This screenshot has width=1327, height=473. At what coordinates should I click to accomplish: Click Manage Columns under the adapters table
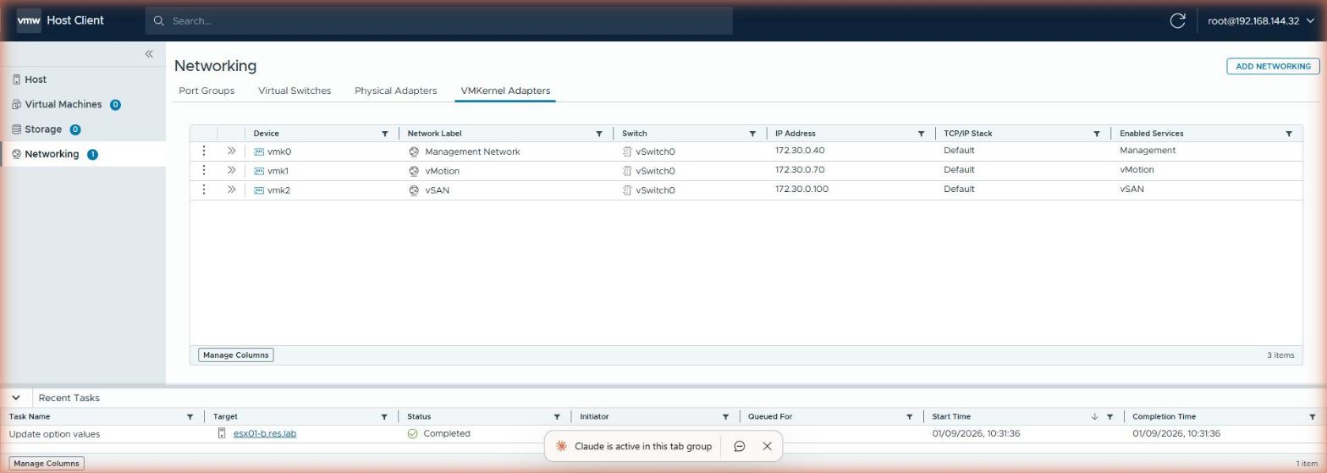[x=235, y=355]
